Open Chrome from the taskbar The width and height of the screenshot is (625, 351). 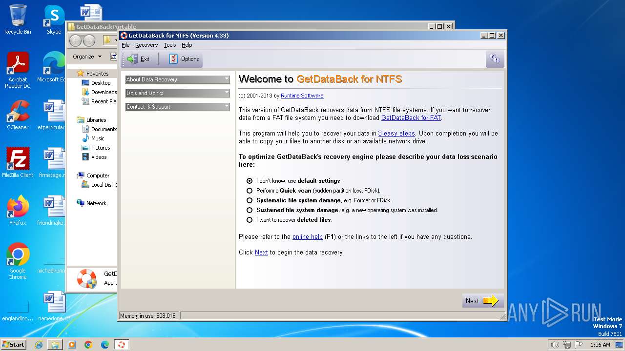click(88, 345)
